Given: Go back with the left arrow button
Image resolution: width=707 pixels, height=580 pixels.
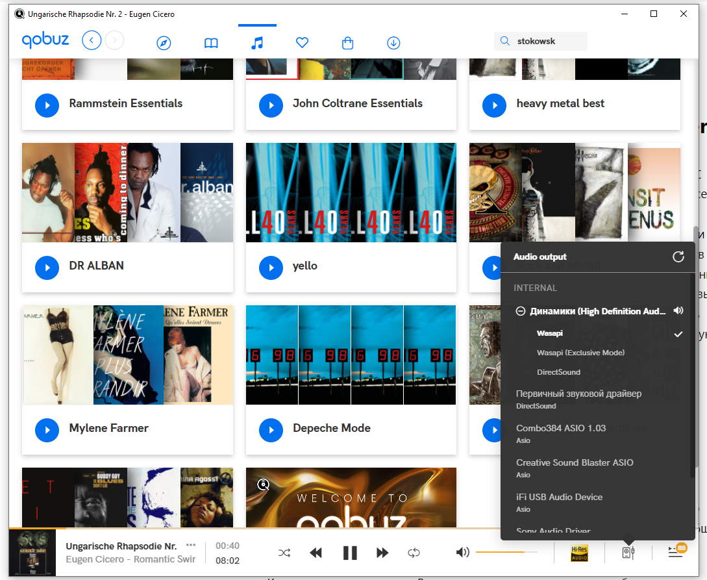Looking at the screenshot, I should tap(92, 40).
